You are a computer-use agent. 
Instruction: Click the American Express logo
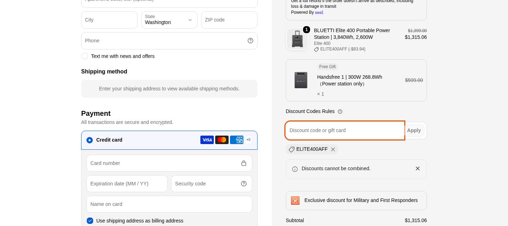tap(237, 140)
